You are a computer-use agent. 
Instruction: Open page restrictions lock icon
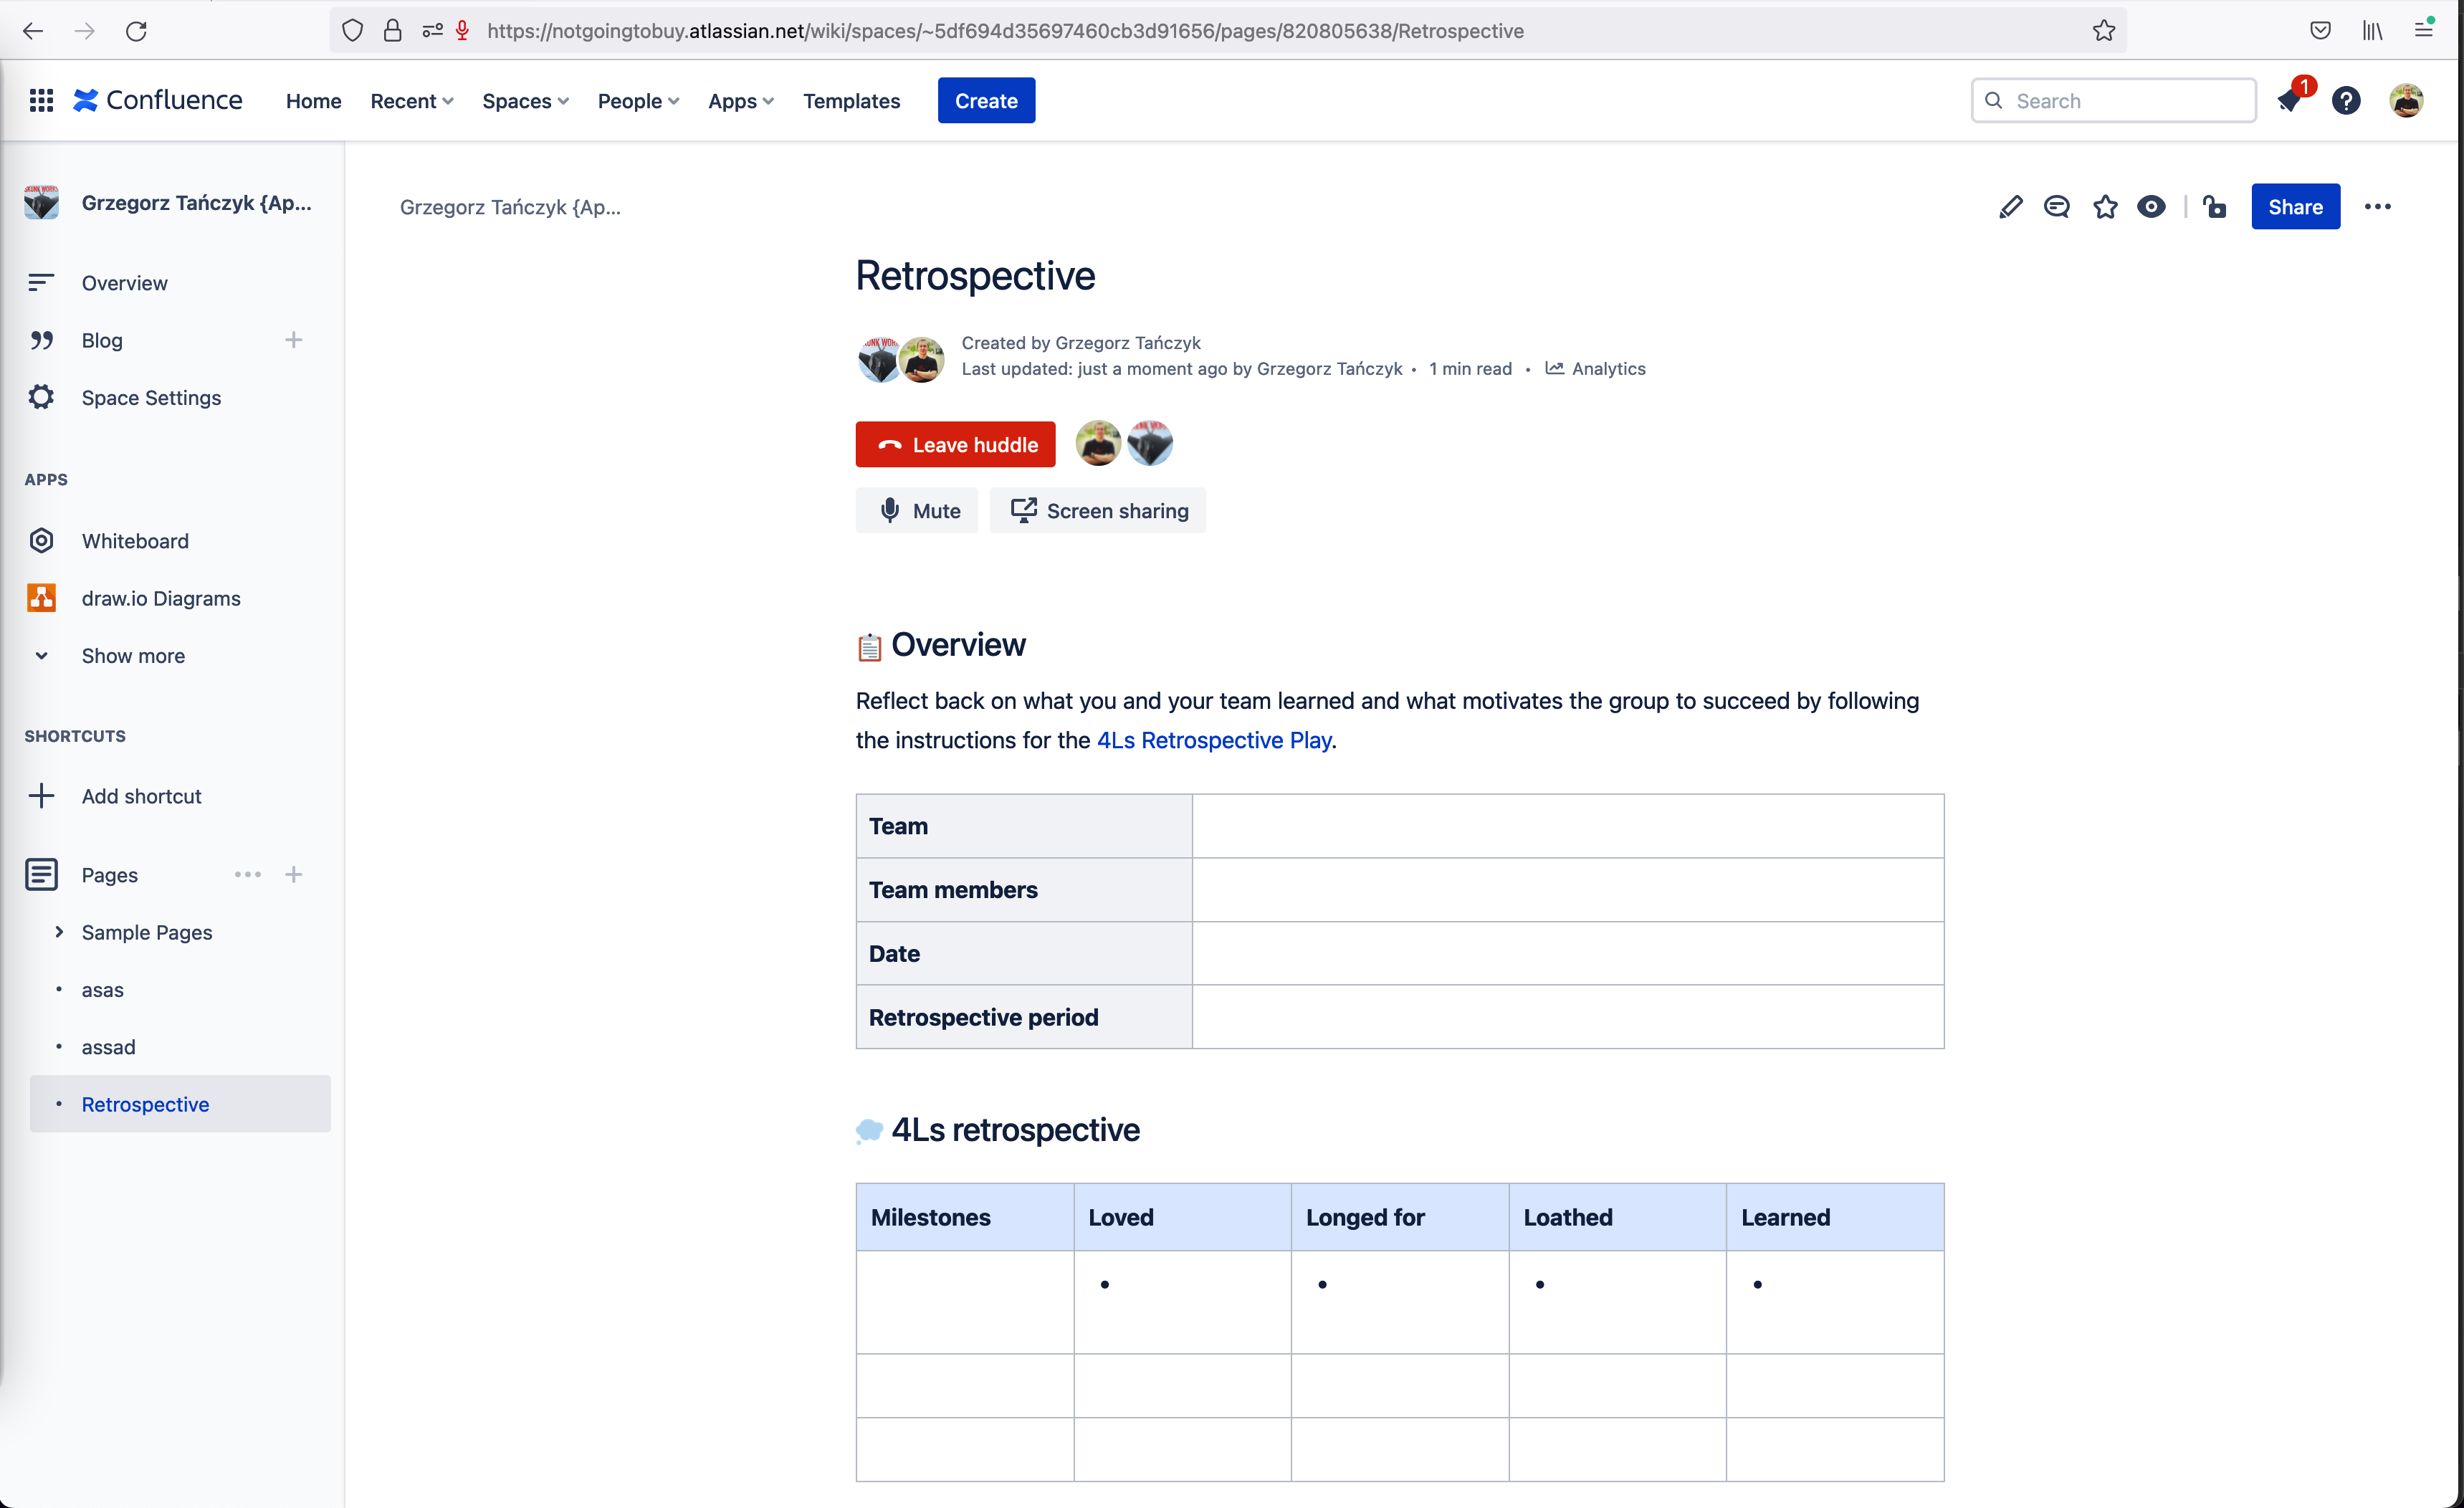[2214, 207]
